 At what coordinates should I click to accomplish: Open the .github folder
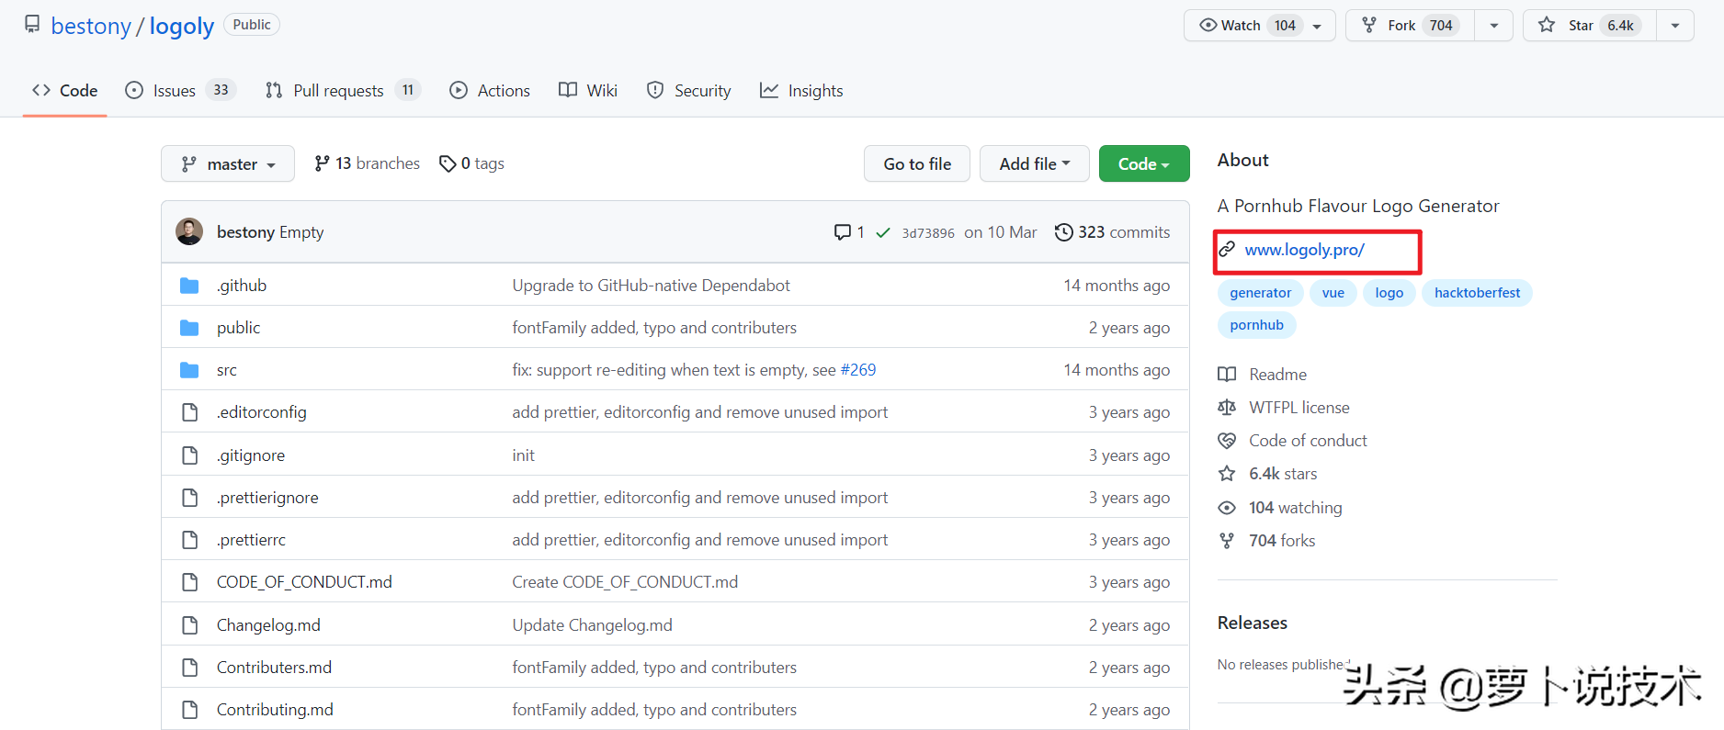[242, 286]
